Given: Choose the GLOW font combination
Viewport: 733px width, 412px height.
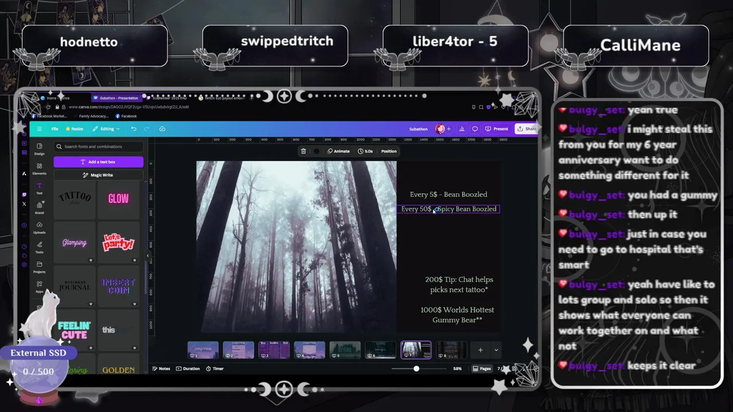Looking at the screenshot, I should pyautogui.click(x=119, y=199).
